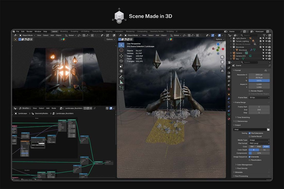The image size is (284, 189).
Task: Adjust the Compression 15% slider
Action: click(259, 153)
